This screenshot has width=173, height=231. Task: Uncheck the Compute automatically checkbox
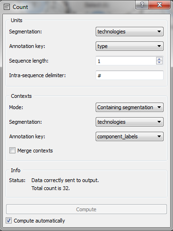pyautogui.click(x=8, y=221)
